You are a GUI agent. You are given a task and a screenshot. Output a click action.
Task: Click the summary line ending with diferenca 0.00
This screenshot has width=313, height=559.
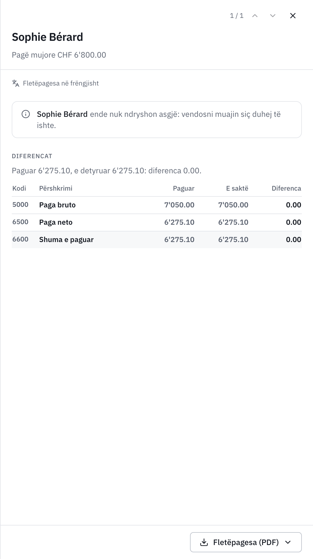(106, 170)
